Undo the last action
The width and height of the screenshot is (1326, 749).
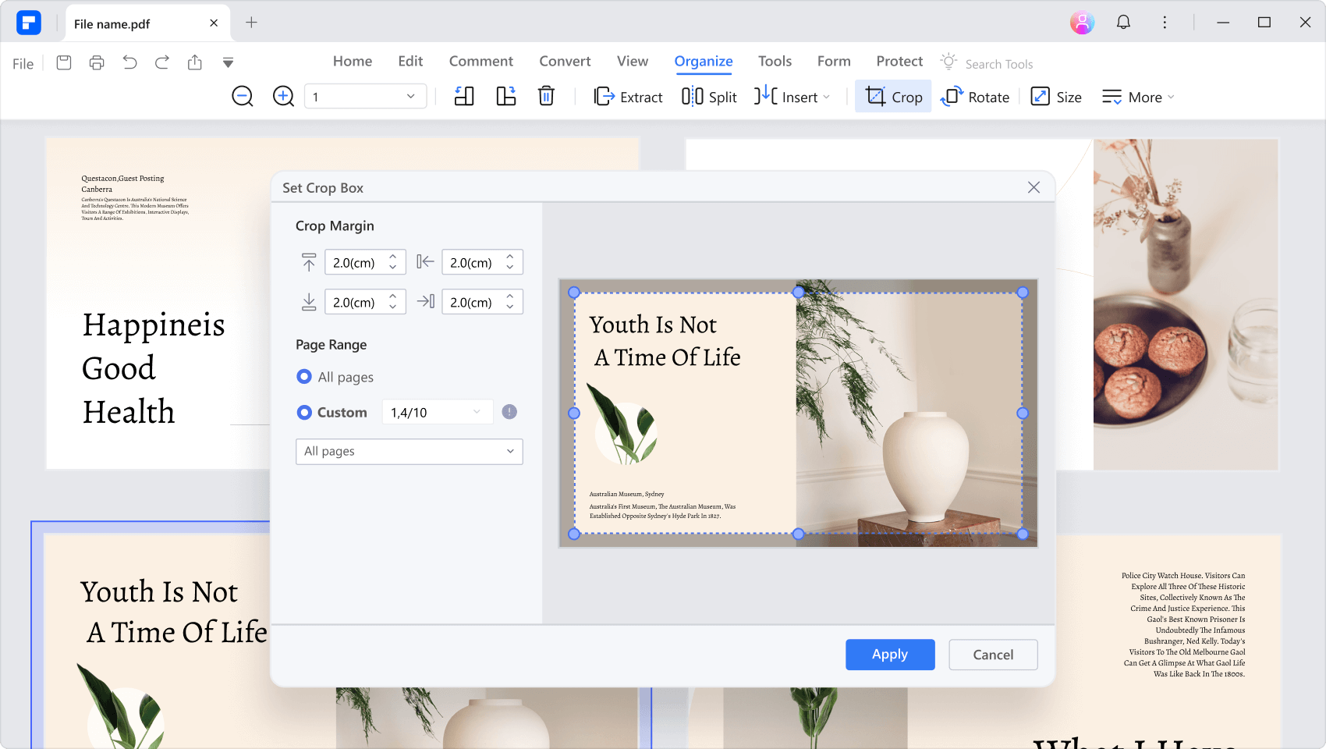pos(129,62)
